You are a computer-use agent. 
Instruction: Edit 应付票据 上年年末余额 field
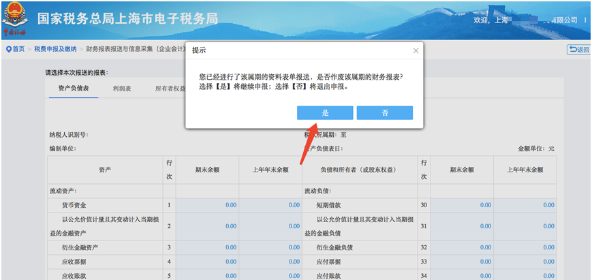coord(525,261)
